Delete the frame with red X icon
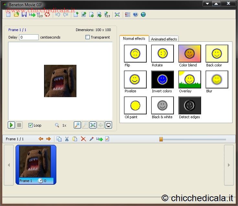Image resolution: width=238 pixels, height=206 pixels. click(x=83, y=139)
